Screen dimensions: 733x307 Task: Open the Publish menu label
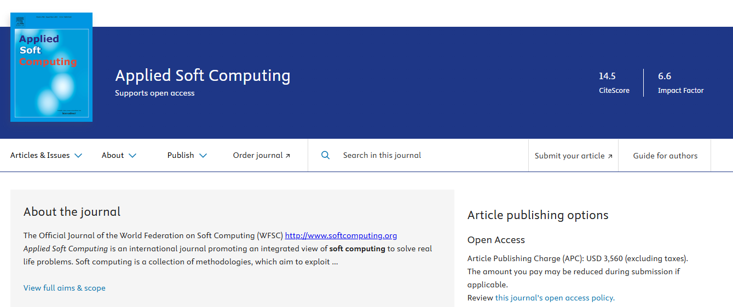[181, 155]
